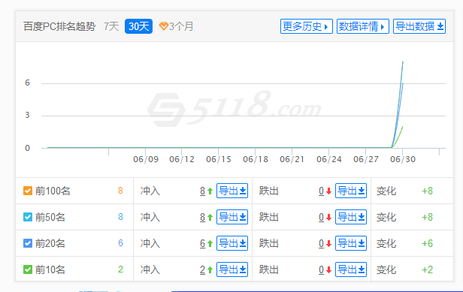Toggle the 前20名 checkbox
The height and width of the screenshot is (292, 463).
tap(28, 243)
